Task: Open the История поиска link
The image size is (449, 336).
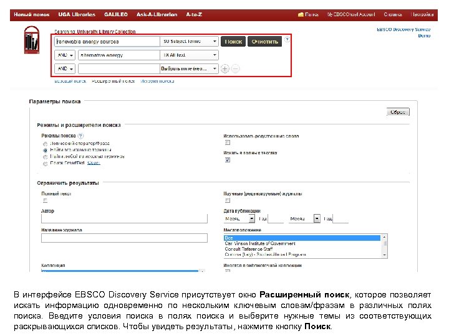Action: (157, 81)
